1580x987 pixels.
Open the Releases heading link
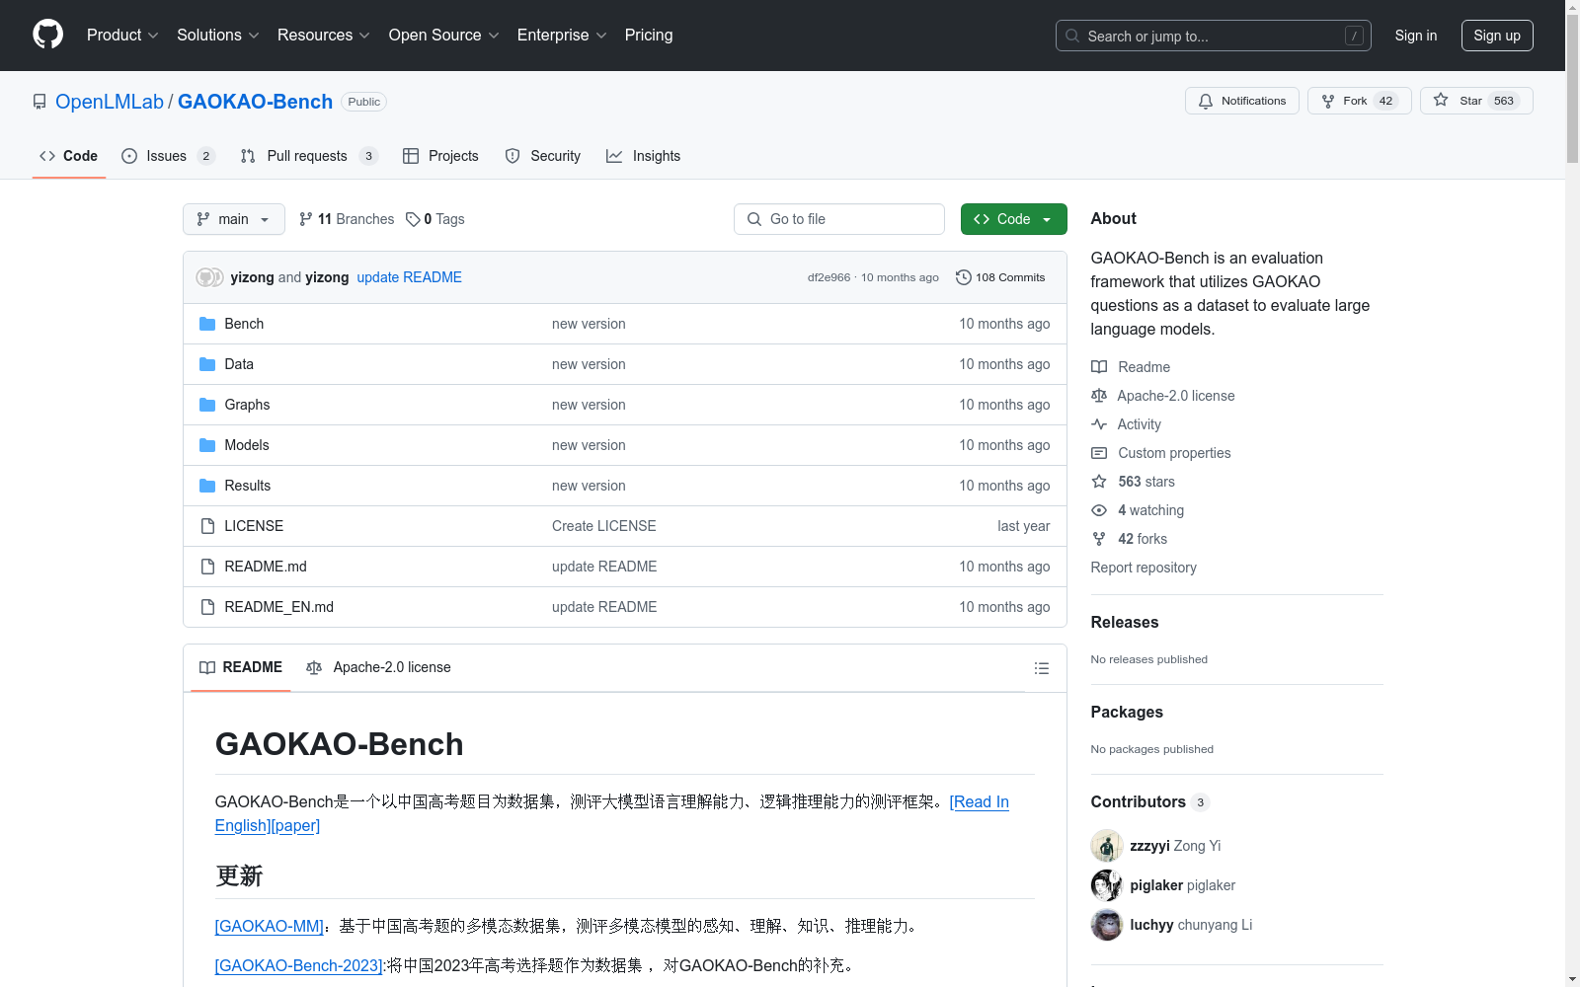(1125, 622)
